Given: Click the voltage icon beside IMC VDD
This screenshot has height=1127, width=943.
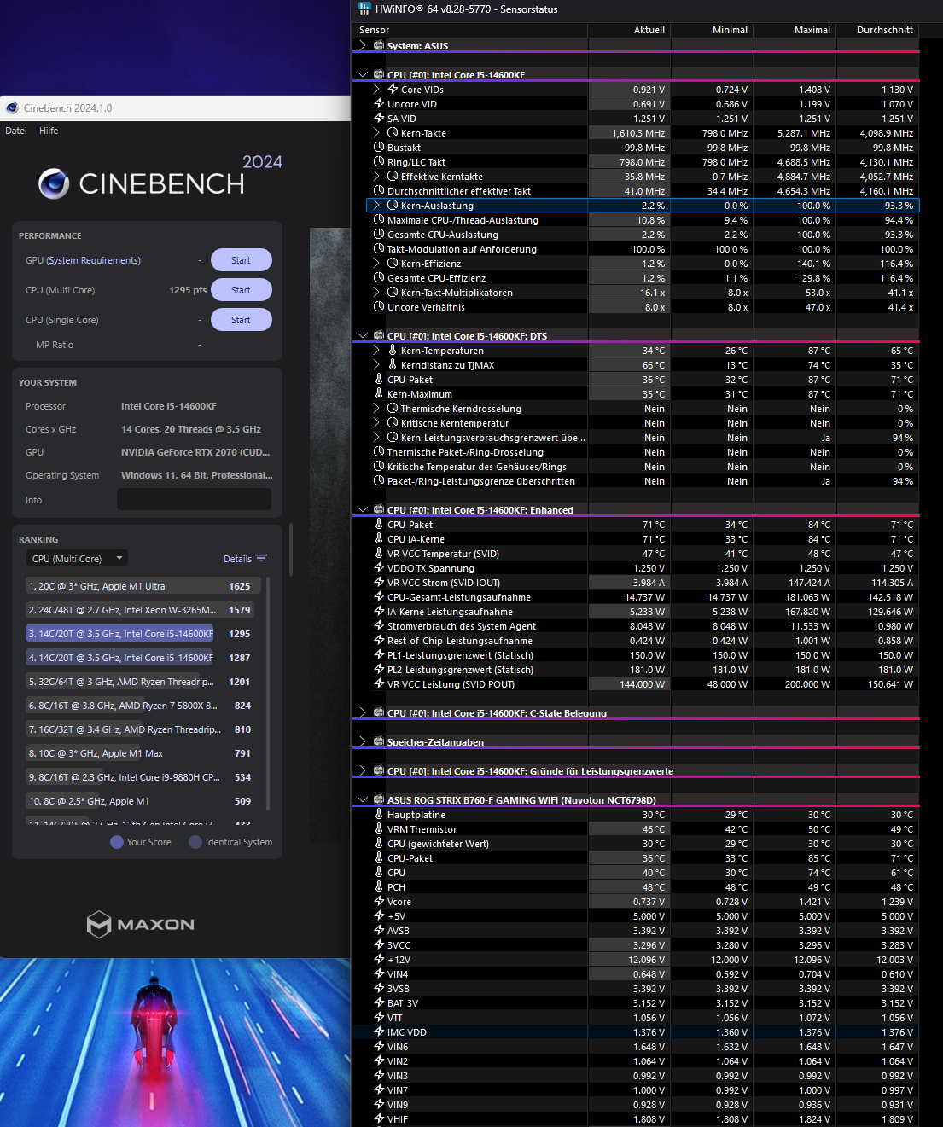Looking at the screenshot, I should (x=379, y=1032).
